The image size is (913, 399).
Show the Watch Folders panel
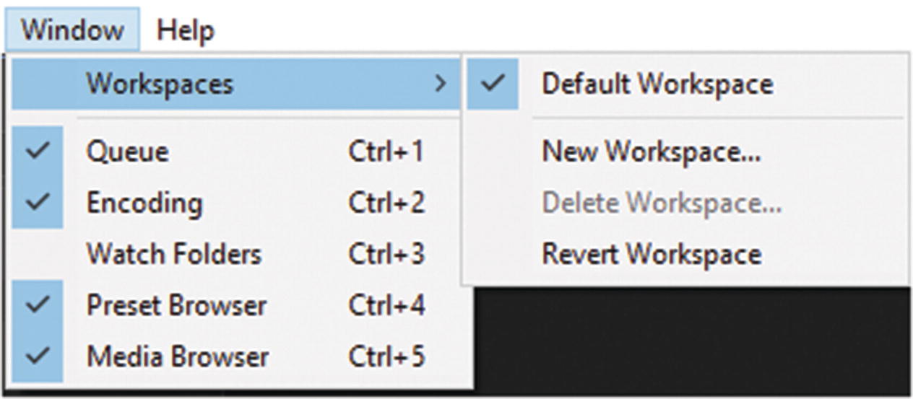coord(174,254)
